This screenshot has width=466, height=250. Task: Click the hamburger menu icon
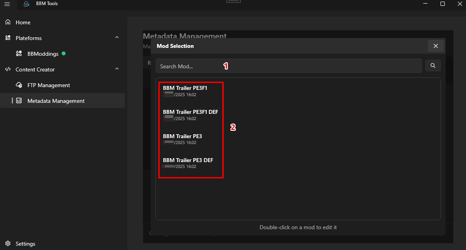[x=7, y=4]
